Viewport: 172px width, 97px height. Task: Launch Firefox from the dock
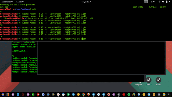(x=88, y=95)
